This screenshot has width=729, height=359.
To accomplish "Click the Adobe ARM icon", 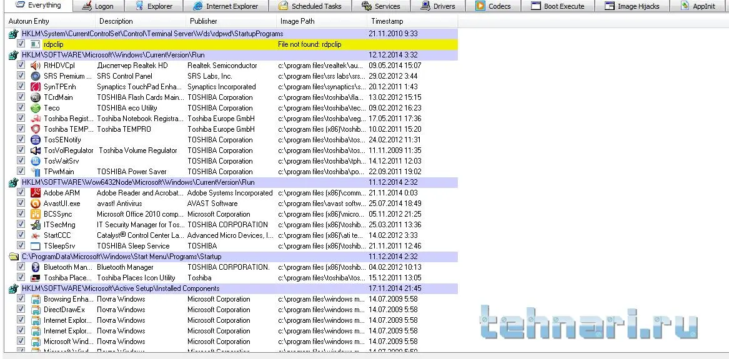I will coord(36,193).
